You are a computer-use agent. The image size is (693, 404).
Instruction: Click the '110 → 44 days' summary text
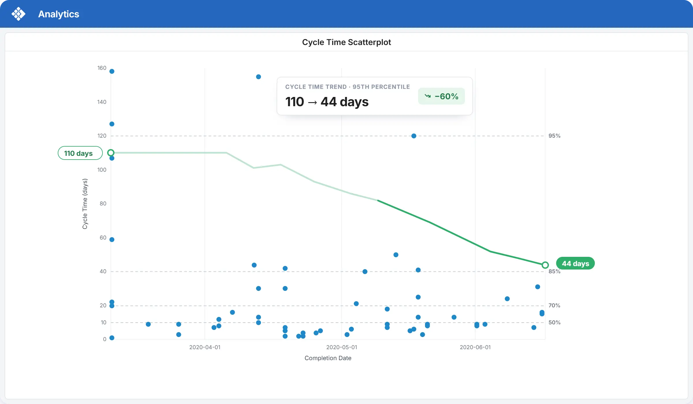pos(327,102)
